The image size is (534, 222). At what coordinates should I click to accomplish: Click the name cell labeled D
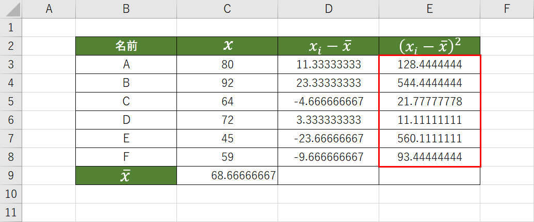pyautogui.click(x=126, y=120)
